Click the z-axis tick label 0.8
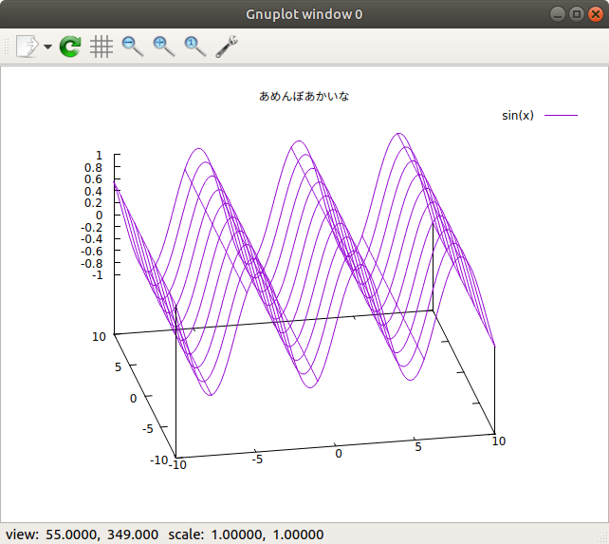 pyautogui.click(x=93, y=168)
